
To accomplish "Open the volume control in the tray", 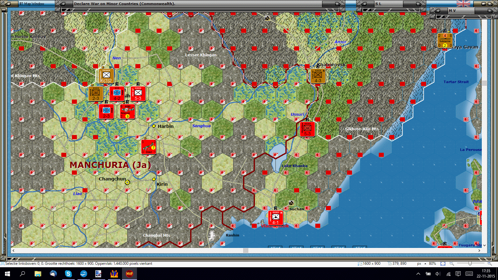I will click(438, 274).
